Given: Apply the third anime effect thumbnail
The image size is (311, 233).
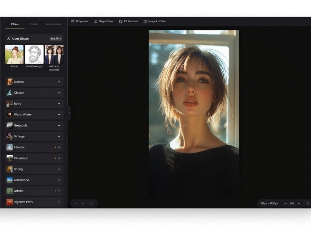Looking at the screenshot, I should click(x=54, y=54).
